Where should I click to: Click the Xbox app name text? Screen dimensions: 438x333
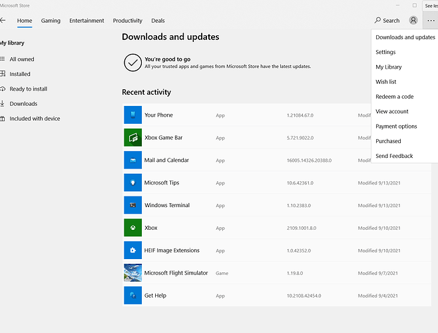(x=151, y=228)
